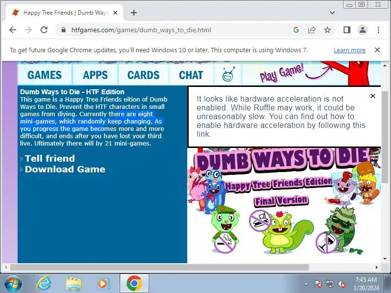Image resolution: width=391 pixels, height=293 pixels.
Task: Click the Tell friend link
Action: click(x=50, y=158)
